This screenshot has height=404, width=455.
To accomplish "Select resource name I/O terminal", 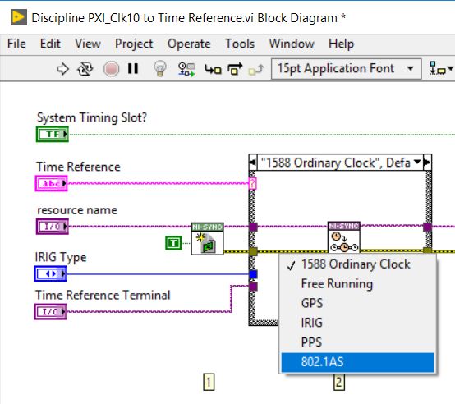I will coord(53,227).
